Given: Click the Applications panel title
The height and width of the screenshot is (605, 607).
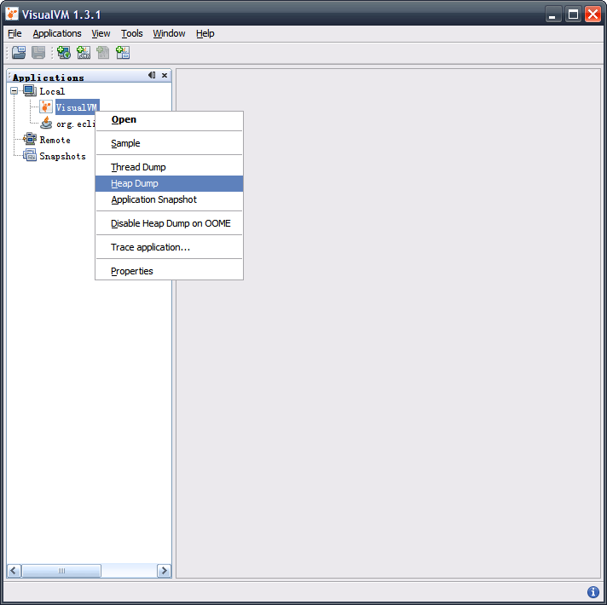Looking at the screenshot, I should click(x=49, y=78).
